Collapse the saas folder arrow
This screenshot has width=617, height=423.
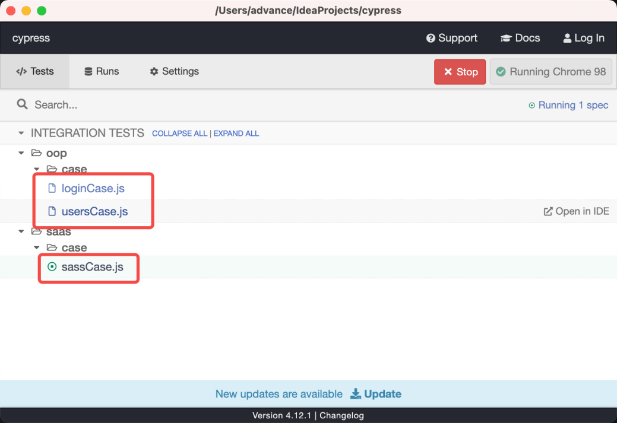21,231
